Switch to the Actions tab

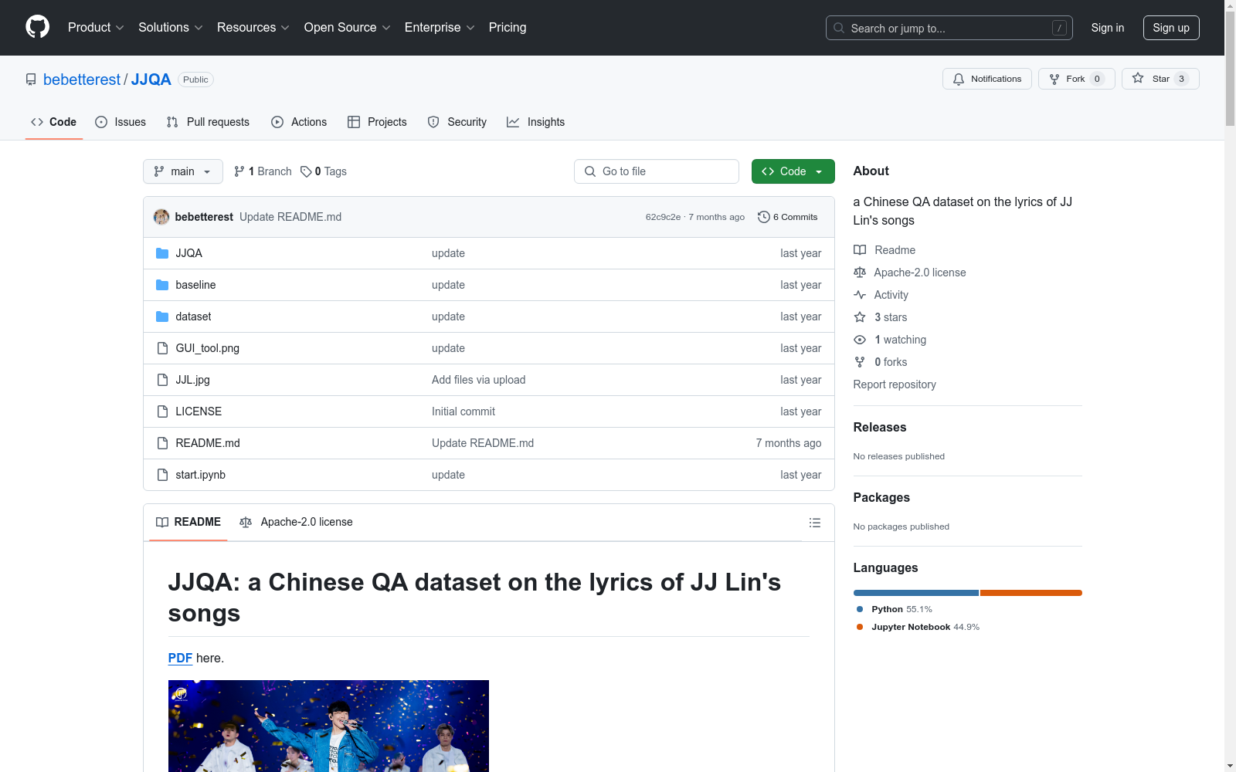[299, 122]
